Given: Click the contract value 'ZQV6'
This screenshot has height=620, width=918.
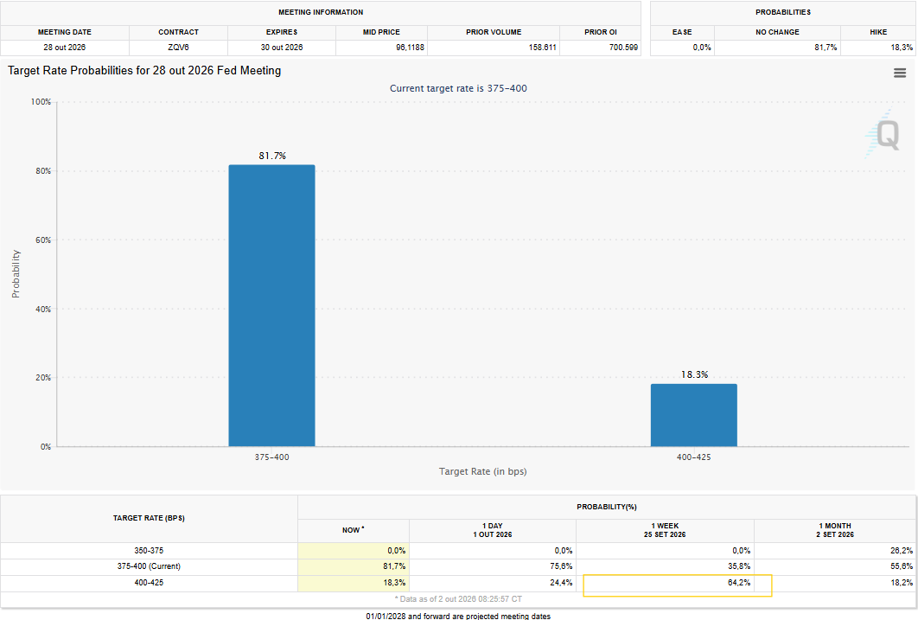Looking at the screenshot, I should [179, 48].
